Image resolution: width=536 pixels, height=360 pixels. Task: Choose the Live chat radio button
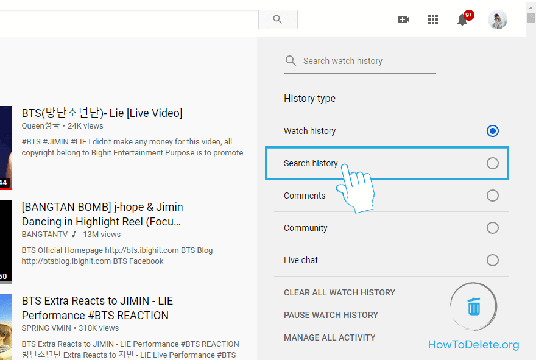pyautogui.click(x=493, y=260)
